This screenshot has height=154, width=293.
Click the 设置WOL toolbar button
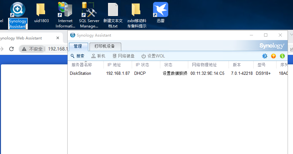click(x=153, y=56)
